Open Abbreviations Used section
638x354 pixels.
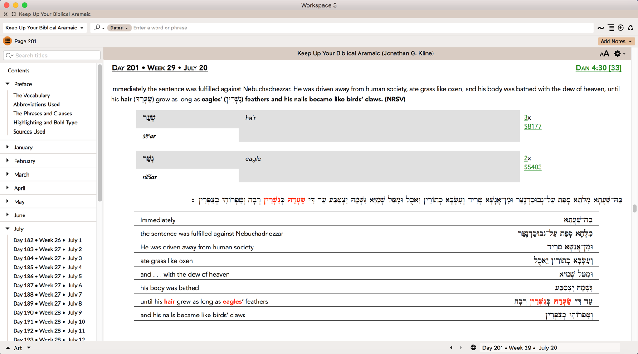tap(36, 105)
